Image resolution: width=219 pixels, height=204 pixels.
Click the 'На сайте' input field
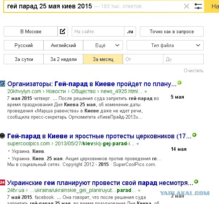pos(98,31)
